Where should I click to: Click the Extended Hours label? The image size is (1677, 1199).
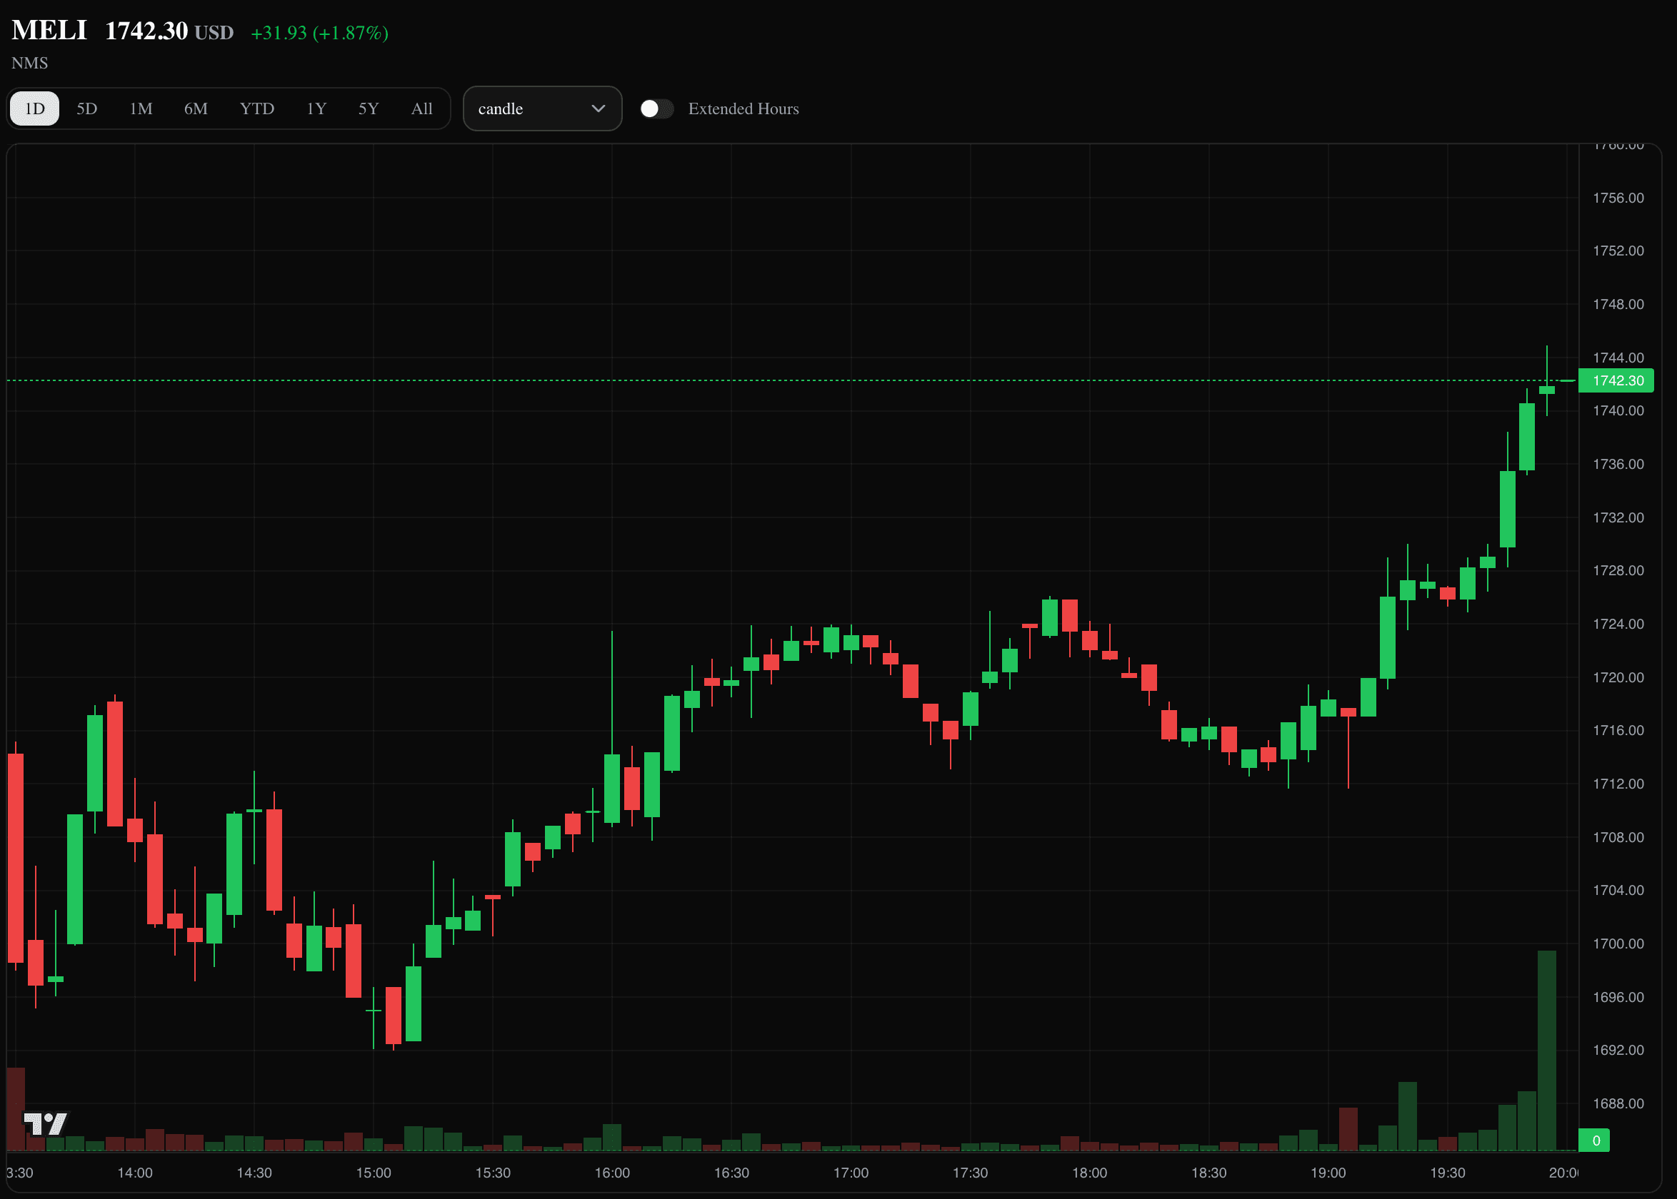coord(744,108)
